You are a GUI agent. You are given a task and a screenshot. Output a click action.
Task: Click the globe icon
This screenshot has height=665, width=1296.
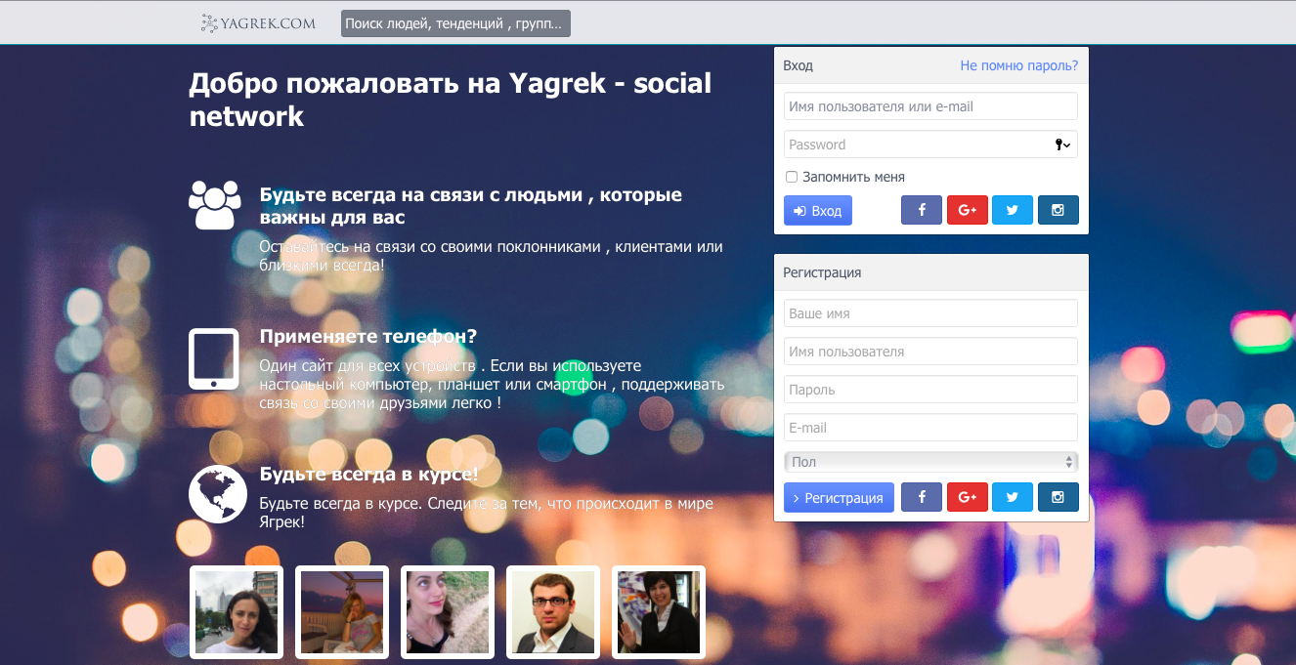point(217,494)
